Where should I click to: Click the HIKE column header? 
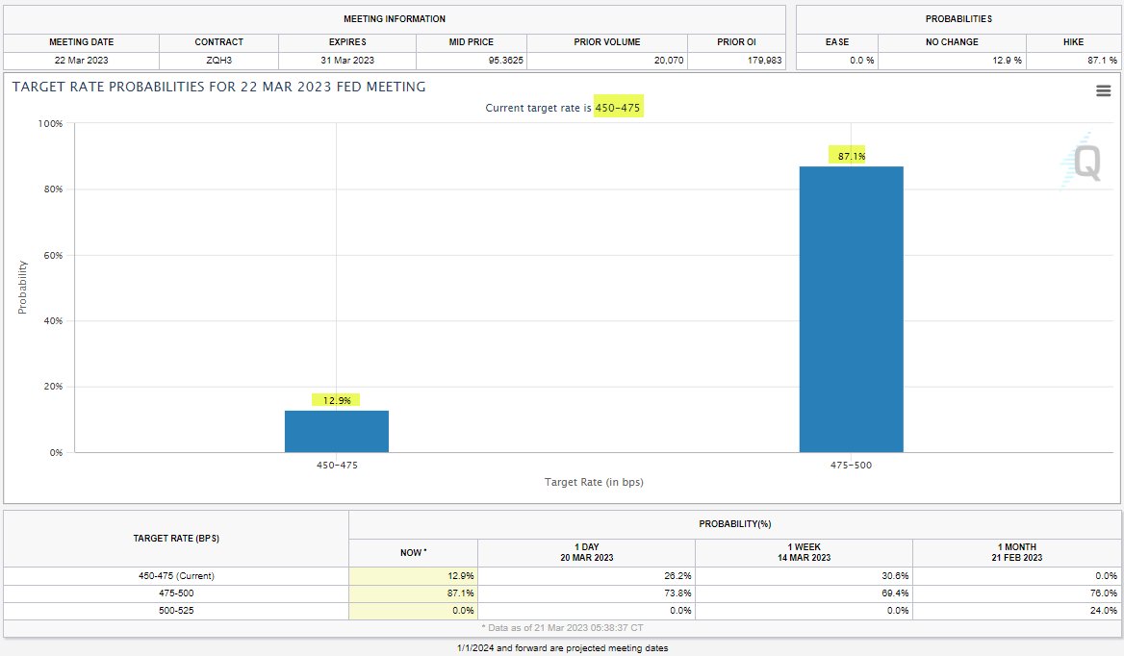tap(1073, 42)
